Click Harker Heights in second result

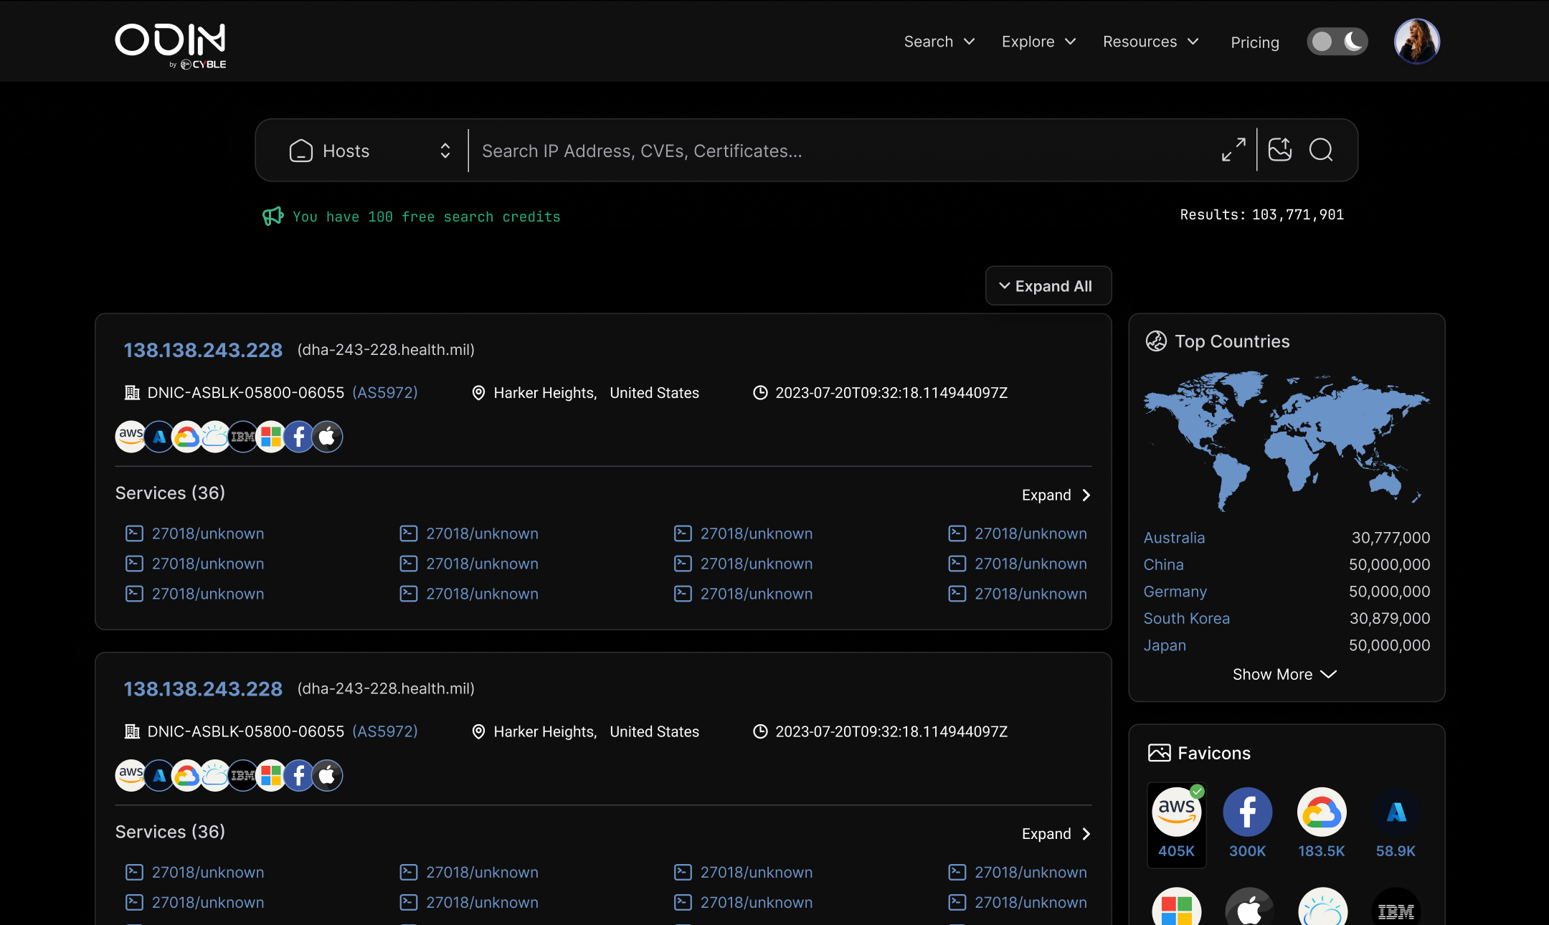point(545,731)
